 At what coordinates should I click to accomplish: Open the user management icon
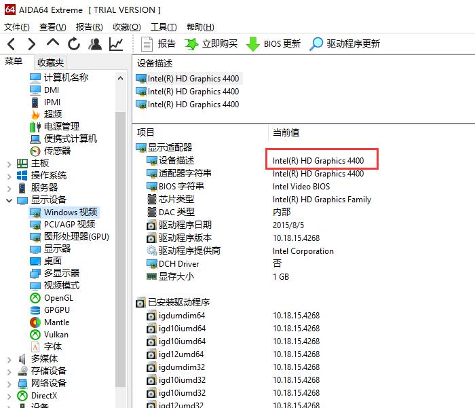tap(95, 44)
